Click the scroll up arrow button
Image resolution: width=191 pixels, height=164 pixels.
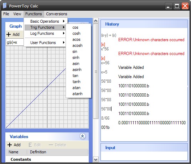96,21
